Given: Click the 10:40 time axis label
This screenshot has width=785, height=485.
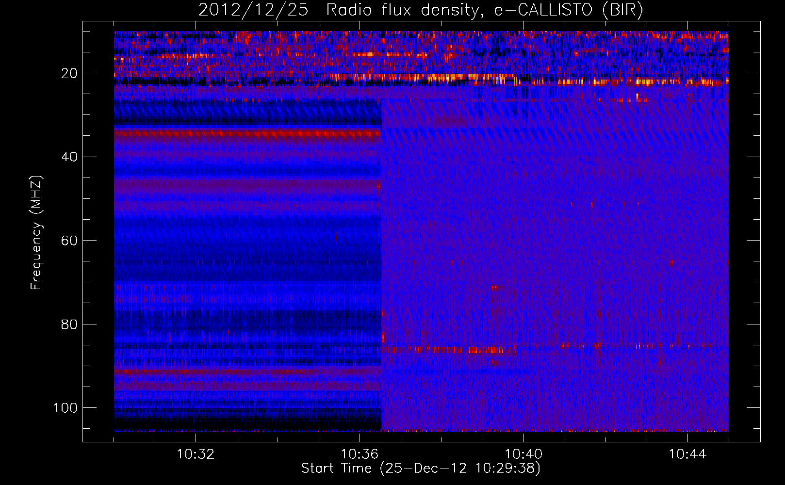Looking at the screenshot, I should 523,454.
